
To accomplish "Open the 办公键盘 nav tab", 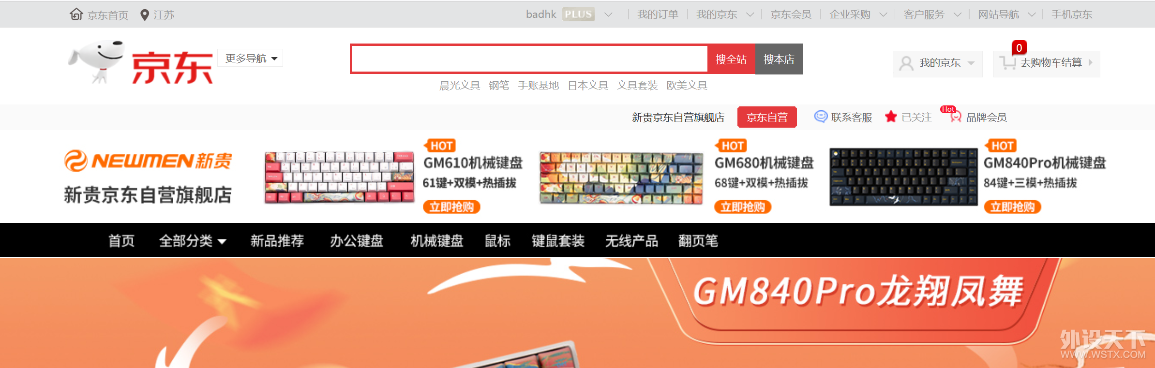I will [357, 240].
